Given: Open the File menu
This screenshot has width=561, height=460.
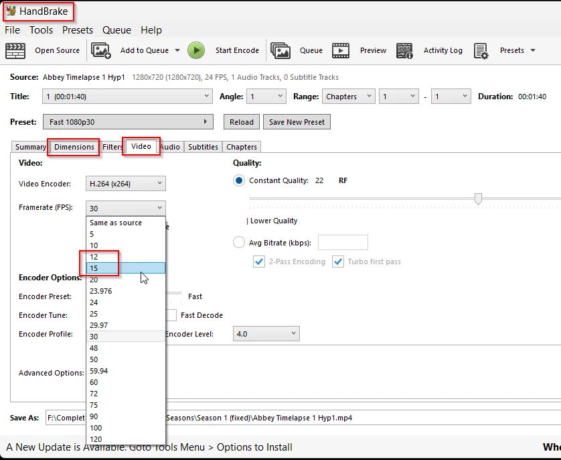Looking at the screenshot, I should click(x=12, y=30).
